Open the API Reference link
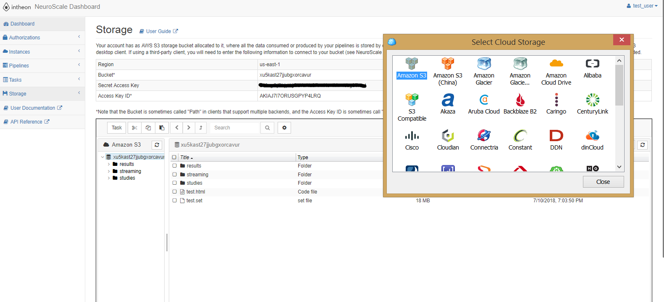Screen dimensions: 664x302 26,122
